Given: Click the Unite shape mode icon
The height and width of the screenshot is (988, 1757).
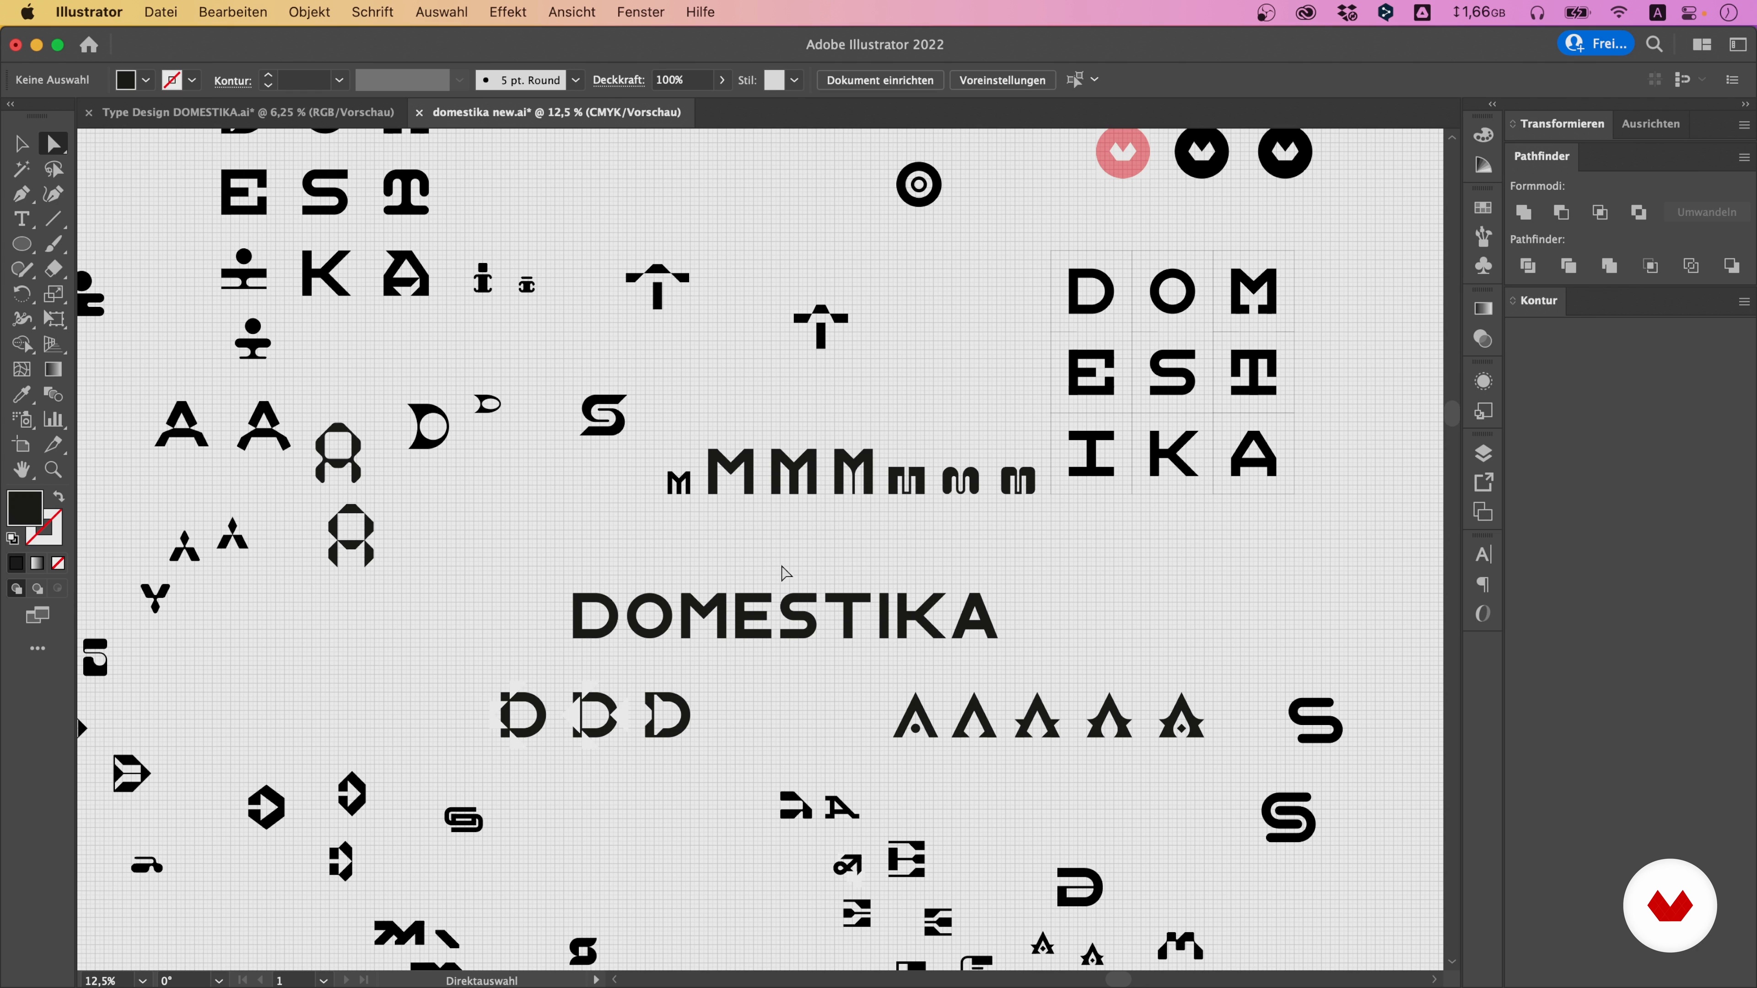Looking at the screenshot, I should pyautogui.click(x=1524, y=213).
